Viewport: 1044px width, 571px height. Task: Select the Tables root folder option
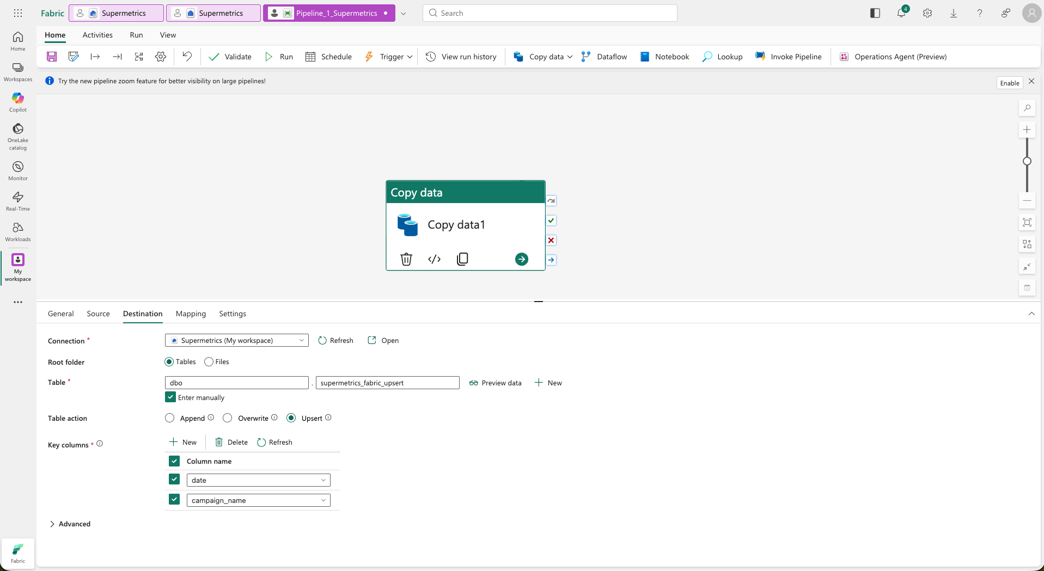click(x=169, y=362)
